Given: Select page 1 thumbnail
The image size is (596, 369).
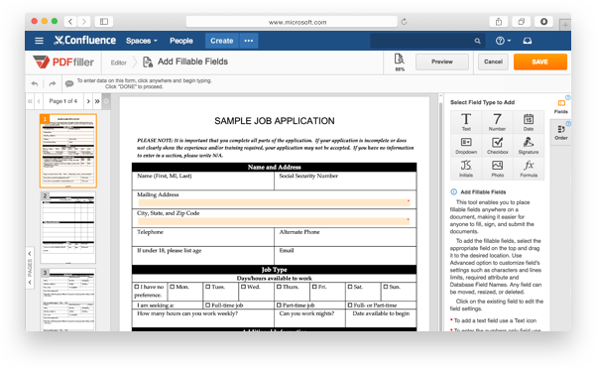Looking at the screenshot, I should pyautogui.click(x=68, y=151).
